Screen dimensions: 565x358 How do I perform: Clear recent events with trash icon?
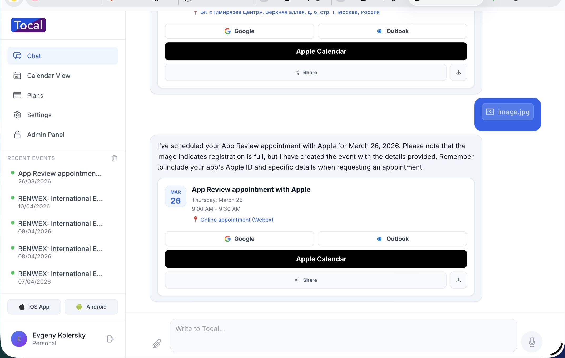pyautogui.click(x=114, y=158)
